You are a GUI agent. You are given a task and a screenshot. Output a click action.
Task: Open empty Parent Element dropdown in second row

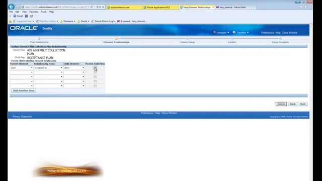22,72
